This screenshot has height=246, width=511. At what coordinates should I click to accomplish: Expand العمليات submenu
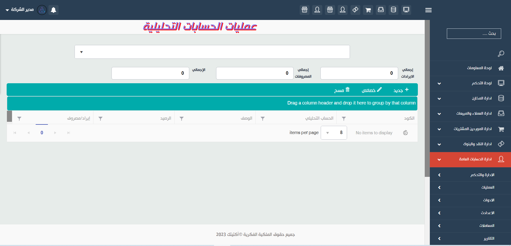pos(470,187)
